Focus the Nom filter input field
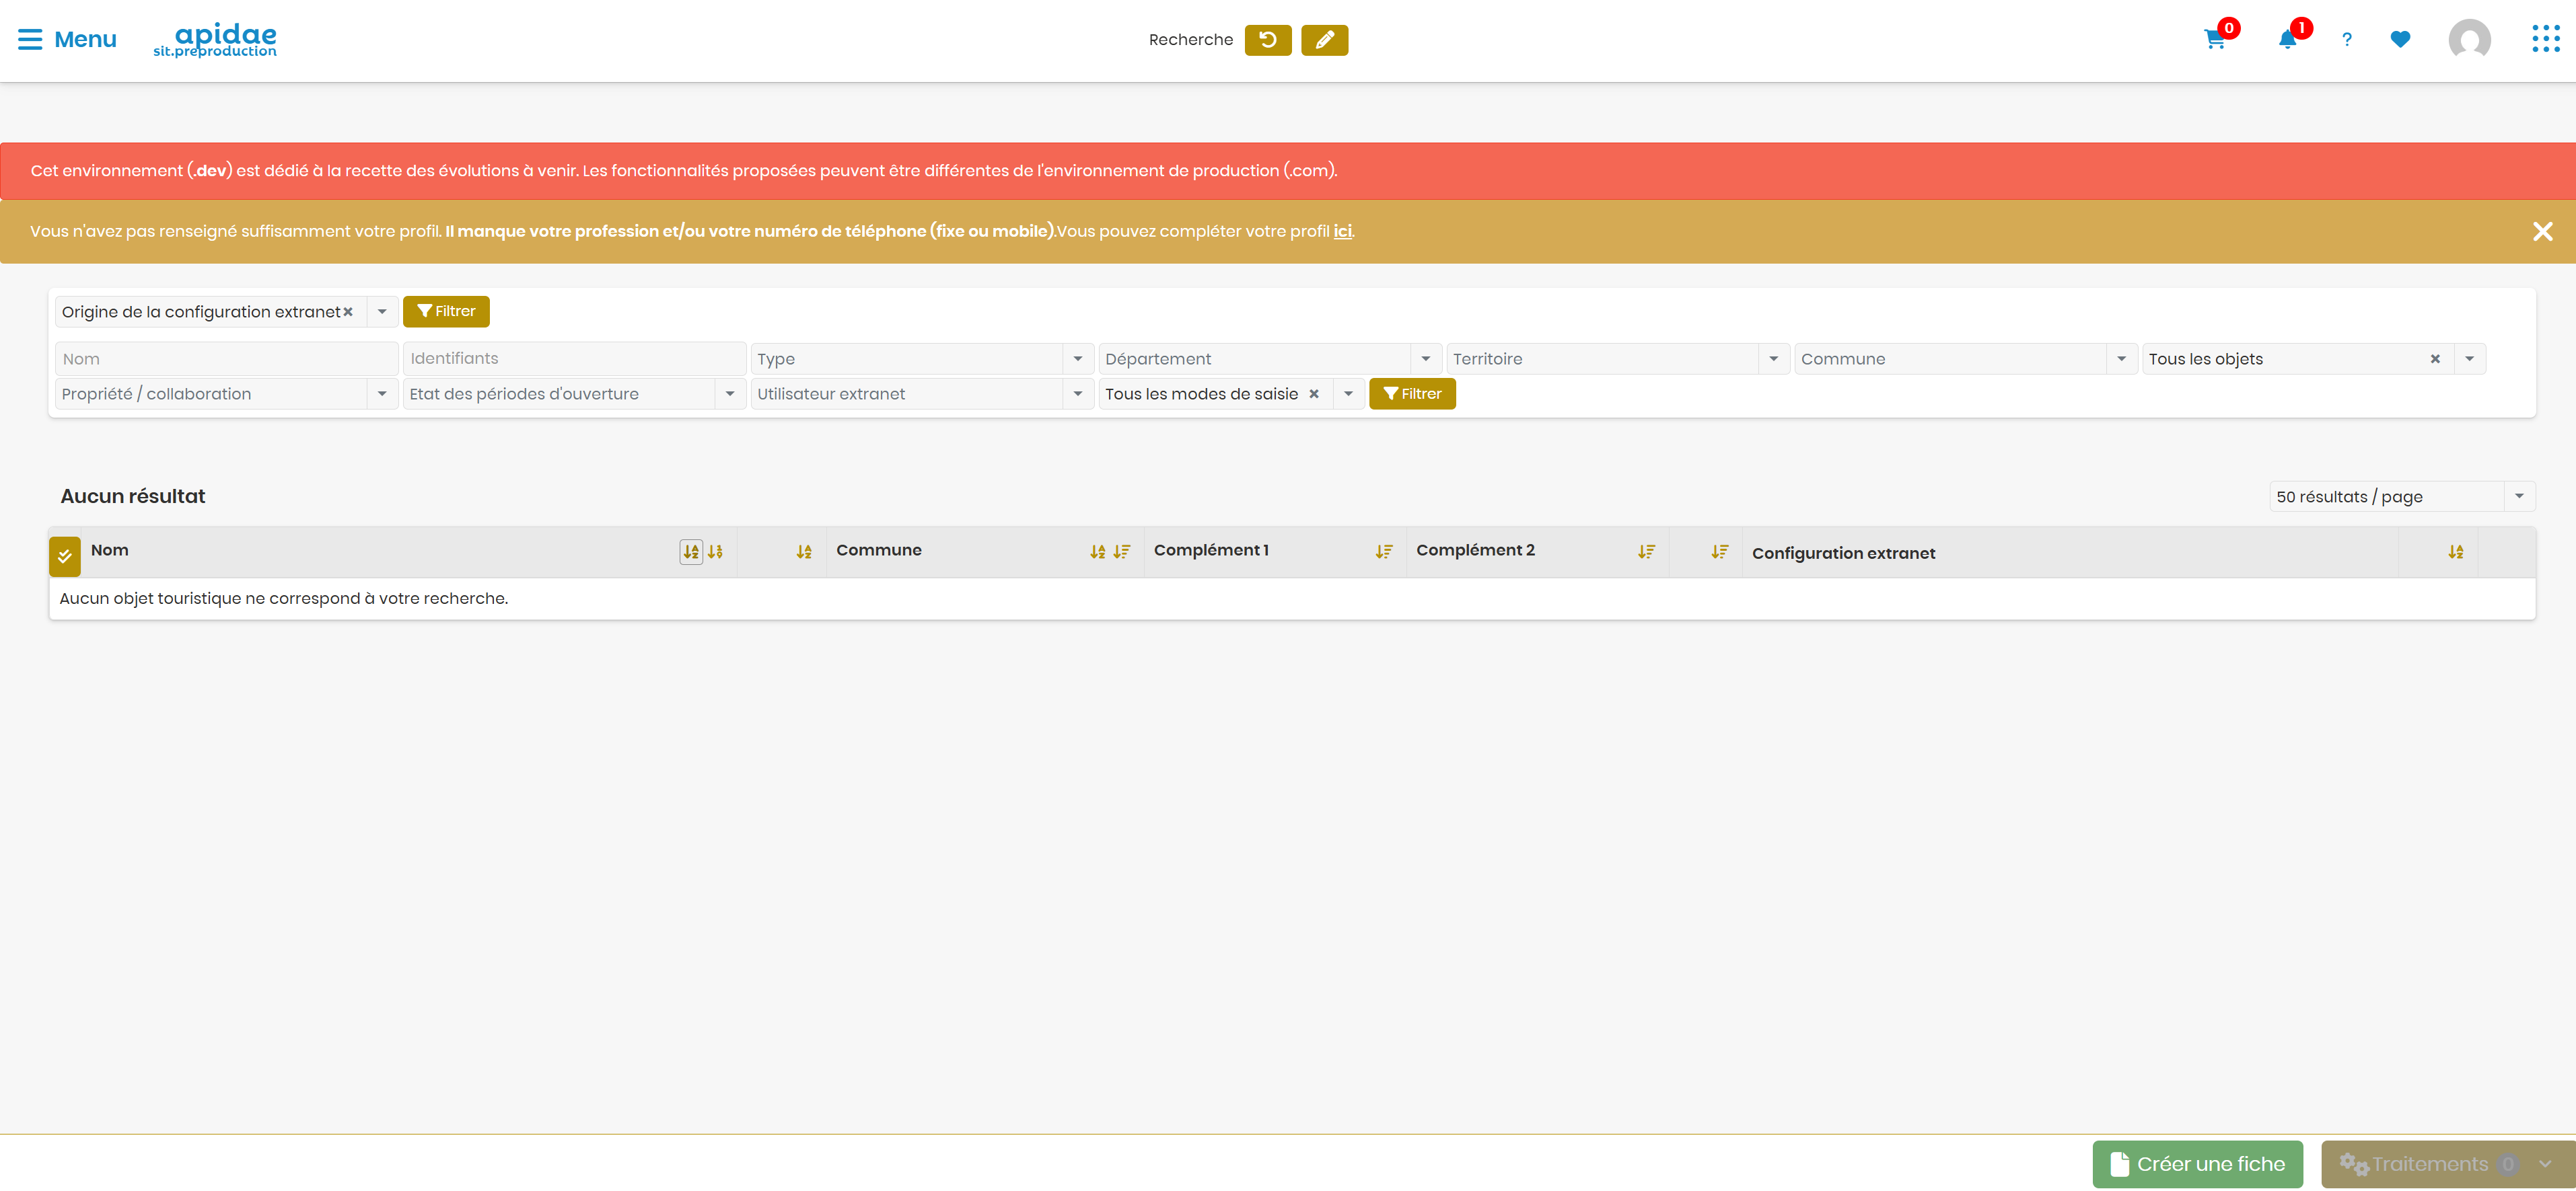2576x1191 pixels. [x=226, y=358]
